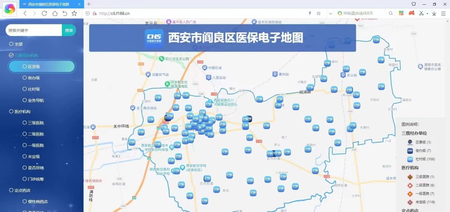The width and height of the screenshot is (450, 212).
Task: Open the downloads arrow icon
Action: 434,13
